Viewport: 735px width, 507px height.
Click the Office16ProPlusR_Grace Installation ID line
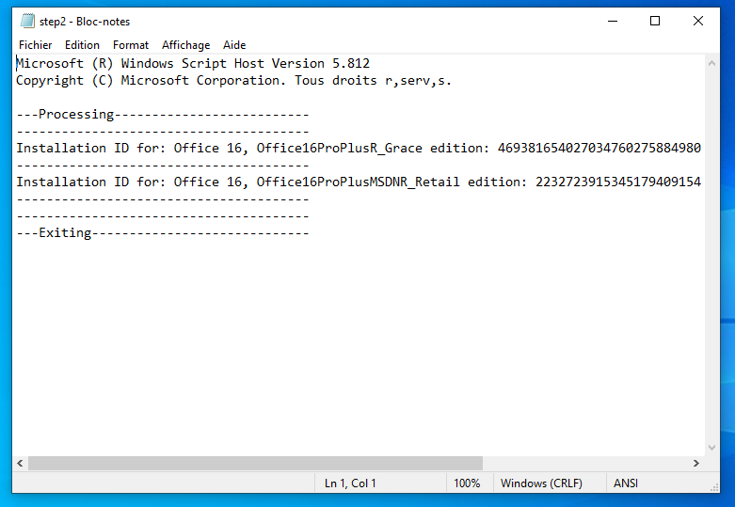point(359,148)
